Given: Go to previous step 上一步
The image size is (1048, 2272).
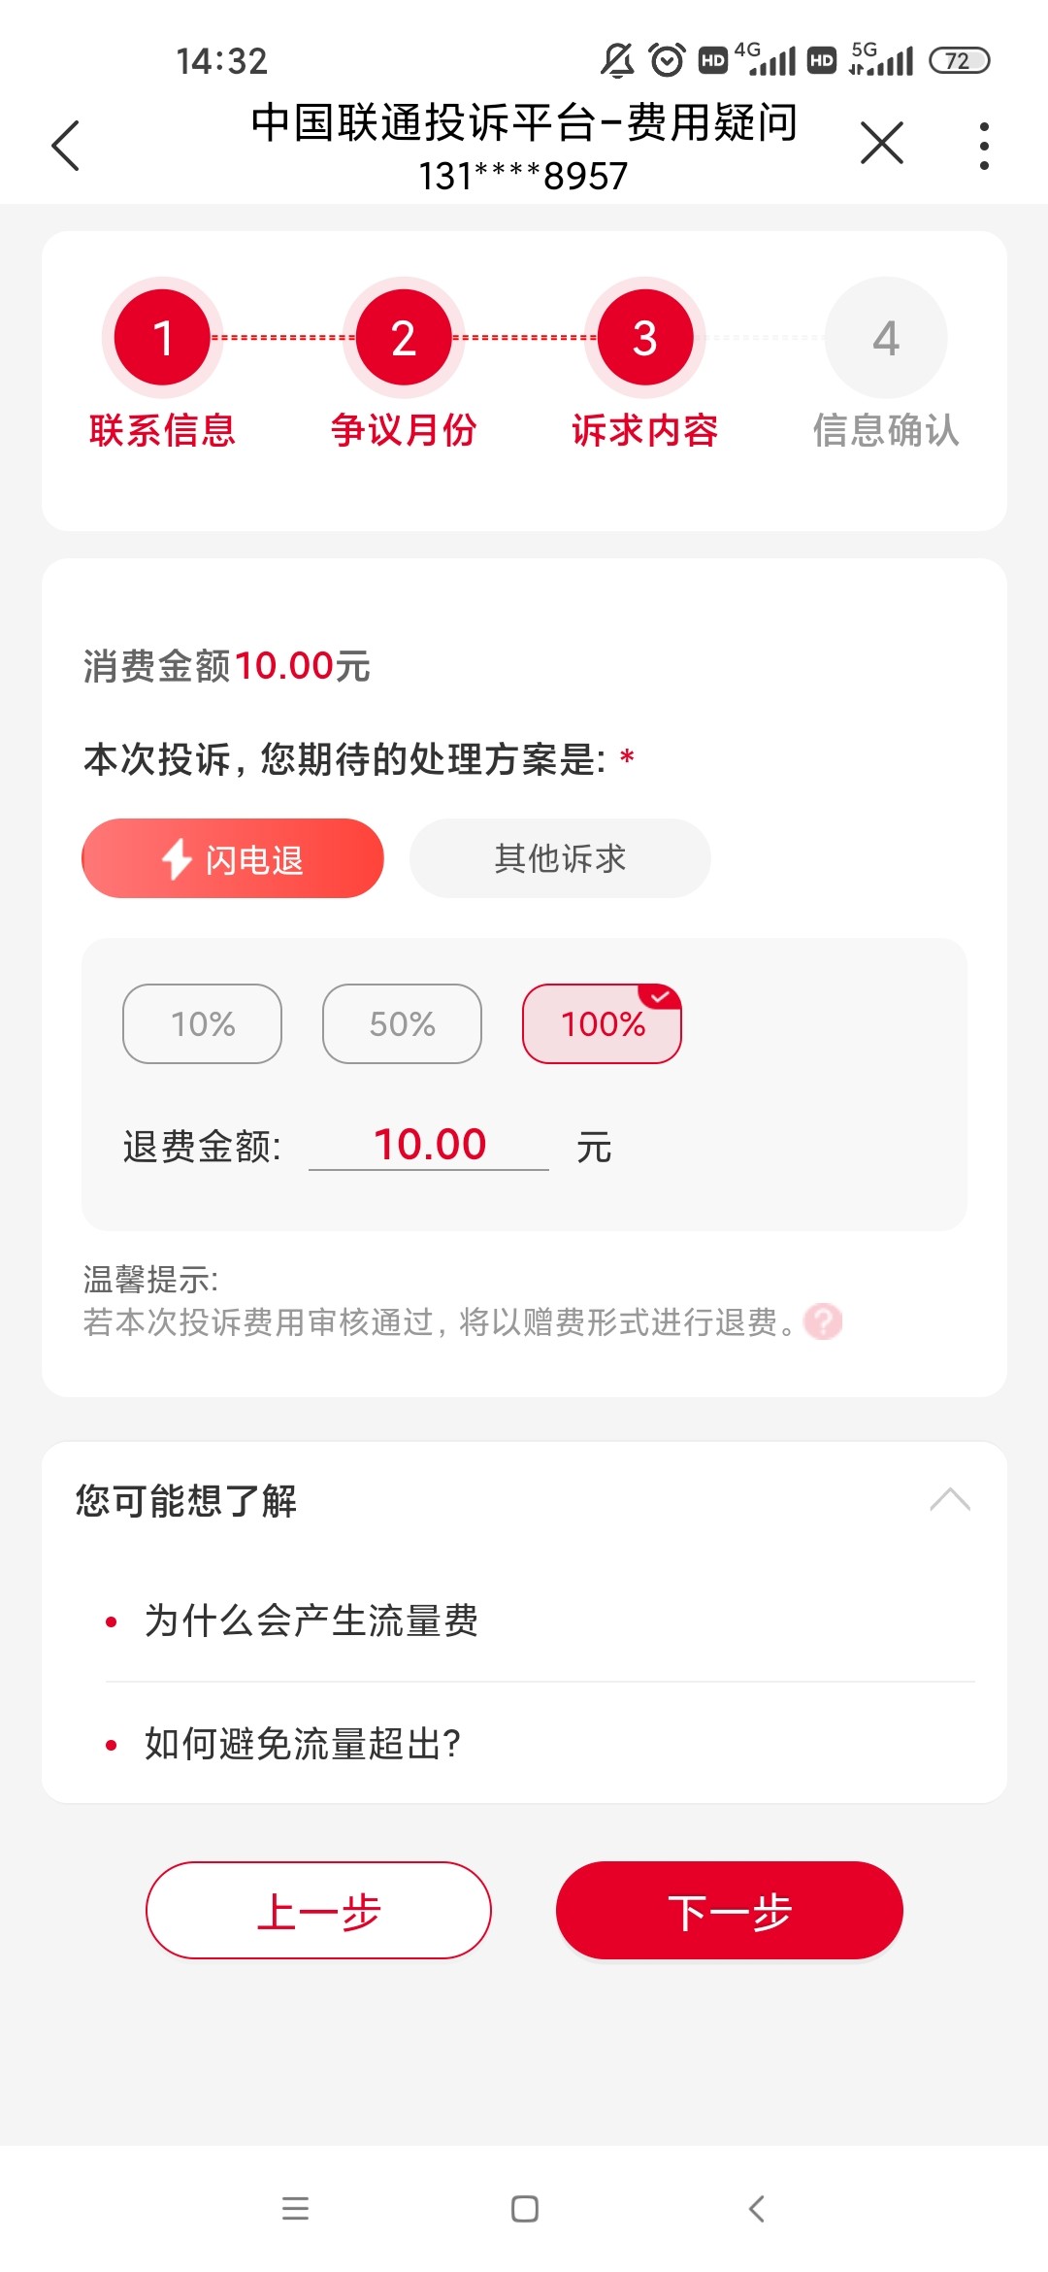Looking at the screenshot, I should 318,1910.
